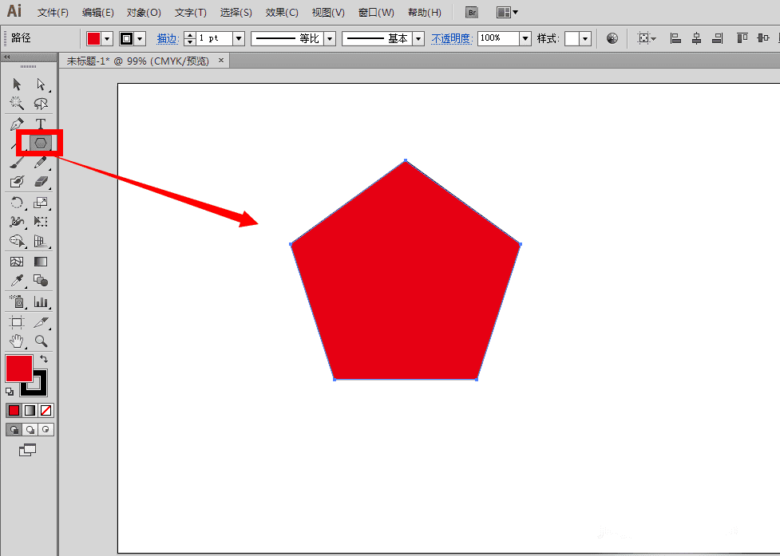
Task: Click the 描边 stroke panel link
Action: [x=167, y=39]
